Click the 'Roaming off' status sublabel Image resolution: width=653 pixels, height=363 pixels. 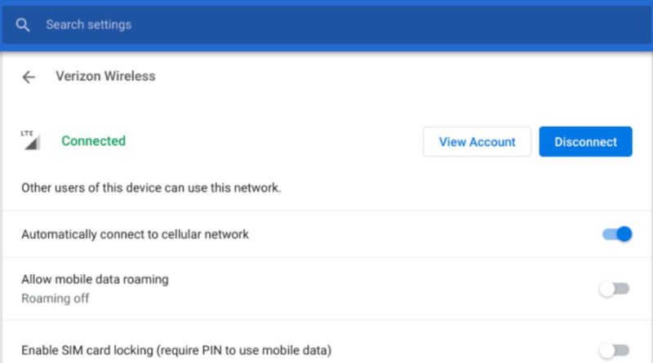tap(56, 299)
